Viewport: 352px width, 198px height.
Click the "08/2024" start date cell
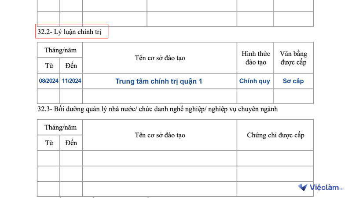pyautogui.click(x=48, y=81)
